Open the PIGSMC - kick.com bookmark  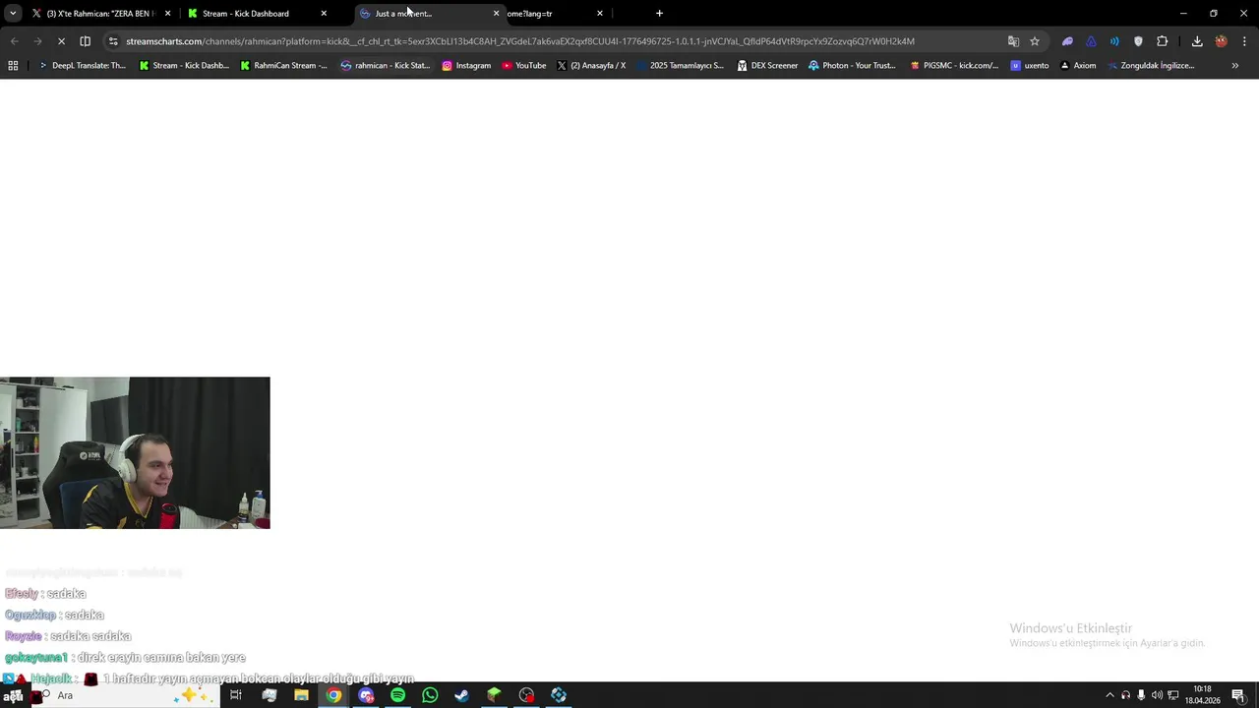954,66
